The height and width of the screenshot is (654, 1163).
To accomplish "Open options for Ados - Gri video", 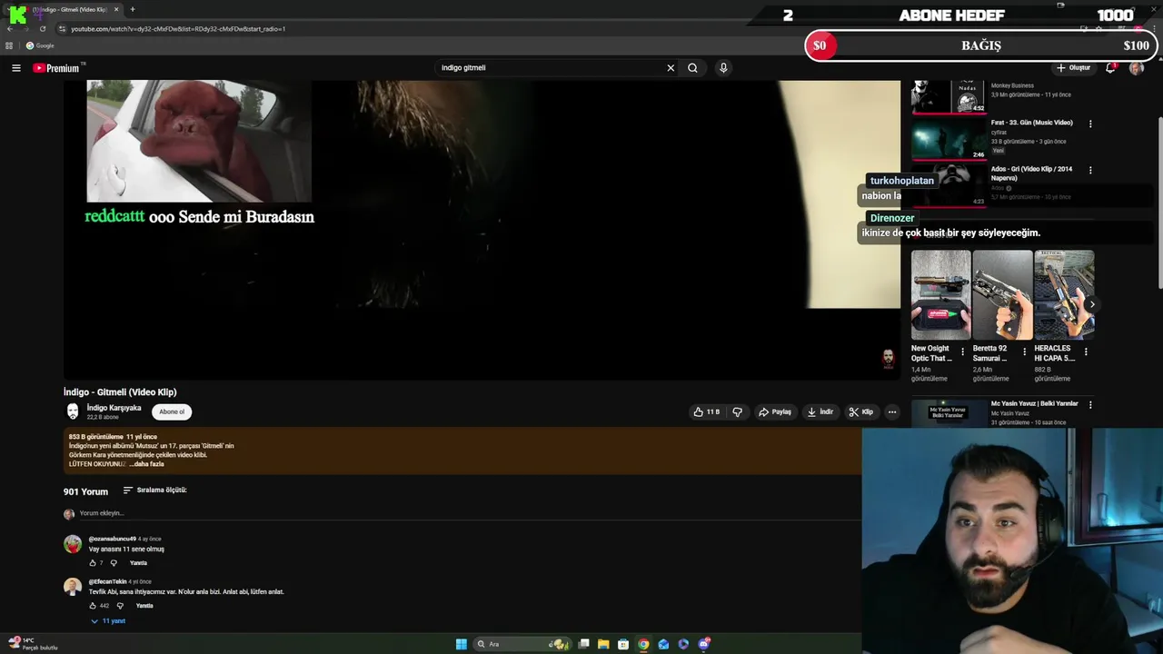I will pos(1090,170).
